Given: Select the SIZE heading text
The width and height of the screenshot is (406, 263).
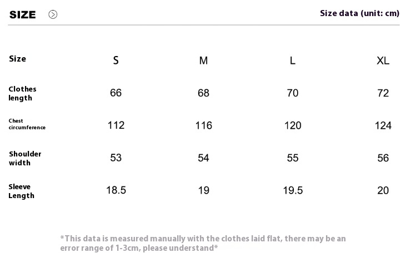Looking at the screenshot, I should [23, 15].
